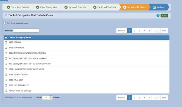The image size is (182, 107).
Task: Go to page 5 in top pagination
Action: tap(149, 31)
